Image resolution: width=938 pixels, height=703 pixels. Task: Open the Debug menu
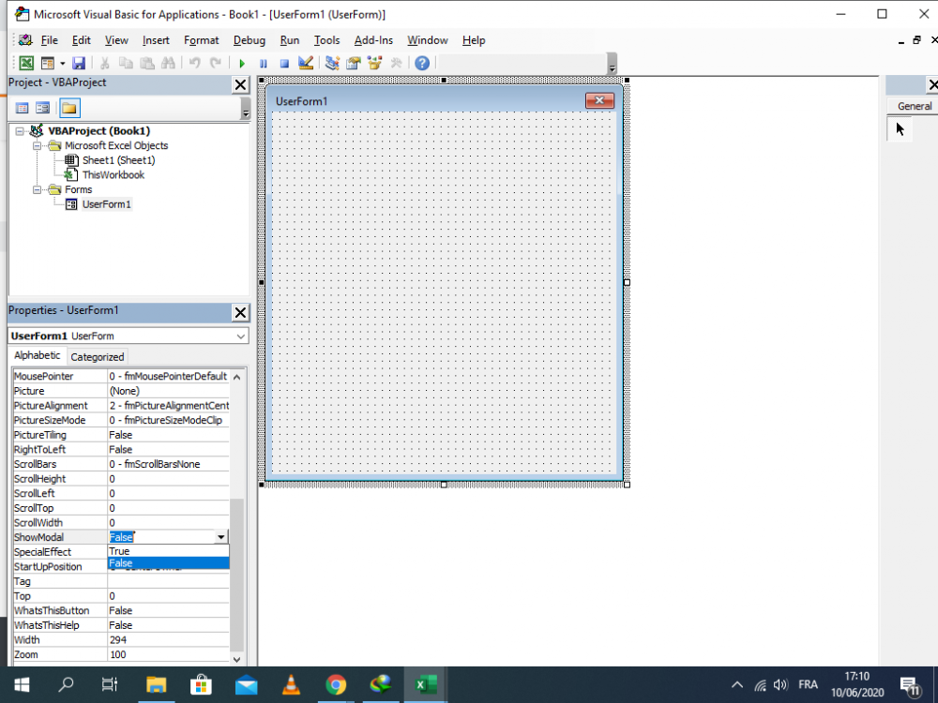tap(250, 40)
